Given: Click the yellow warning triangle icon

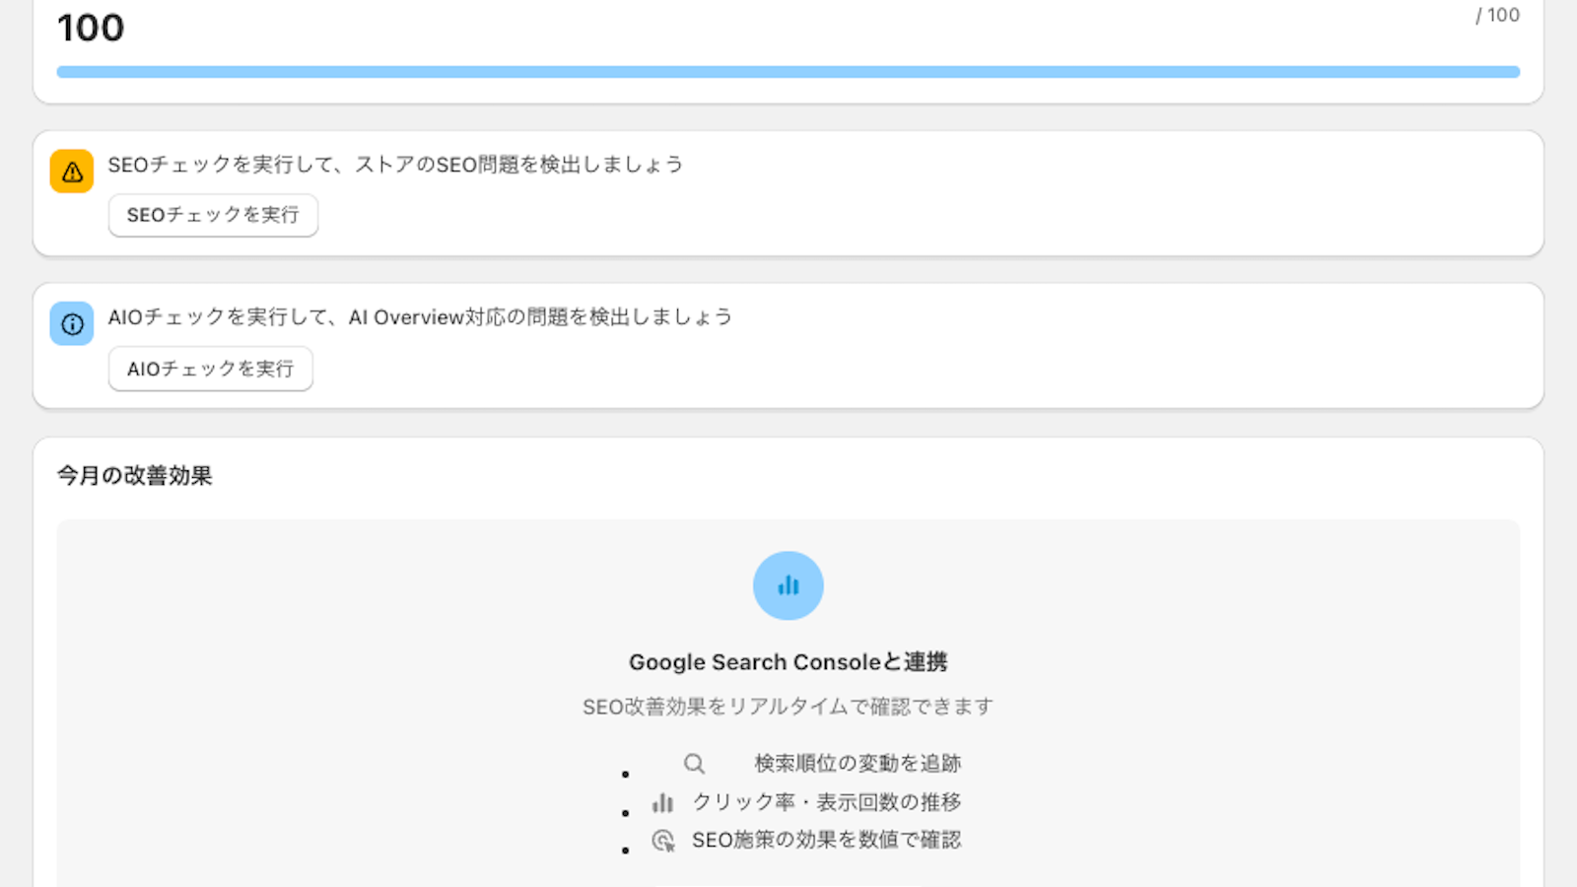Looking at the screenshot, I should pyautogui.click(x=72, y=171).
